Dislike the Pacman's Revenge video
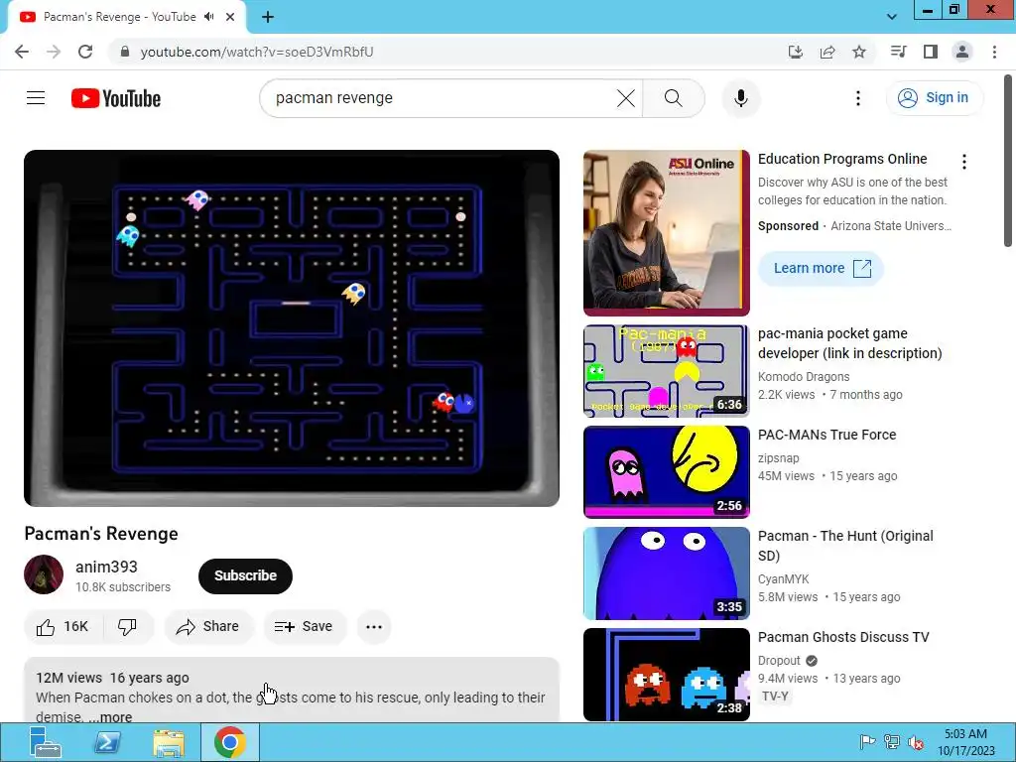 128,627
